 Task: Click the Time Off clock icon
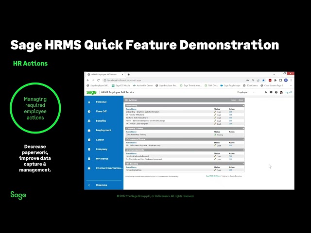click(x=89, y=112)
